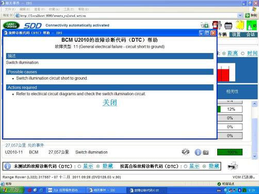
Task: Select the 时间 (time) radio button
Action: tap(242, 54)
